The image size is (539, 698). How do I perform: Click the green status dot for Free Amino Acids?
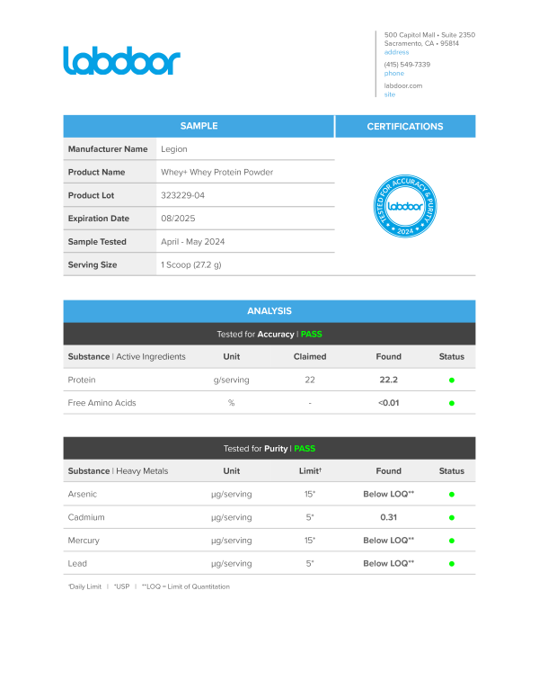coord(451,403)
